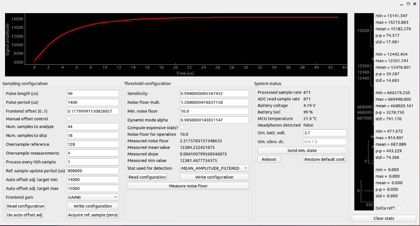Open the Frontend gain GAIN0 dropdown
This screenshot has width=420, height=226.
pyautogui.click(x=93, y=197)
